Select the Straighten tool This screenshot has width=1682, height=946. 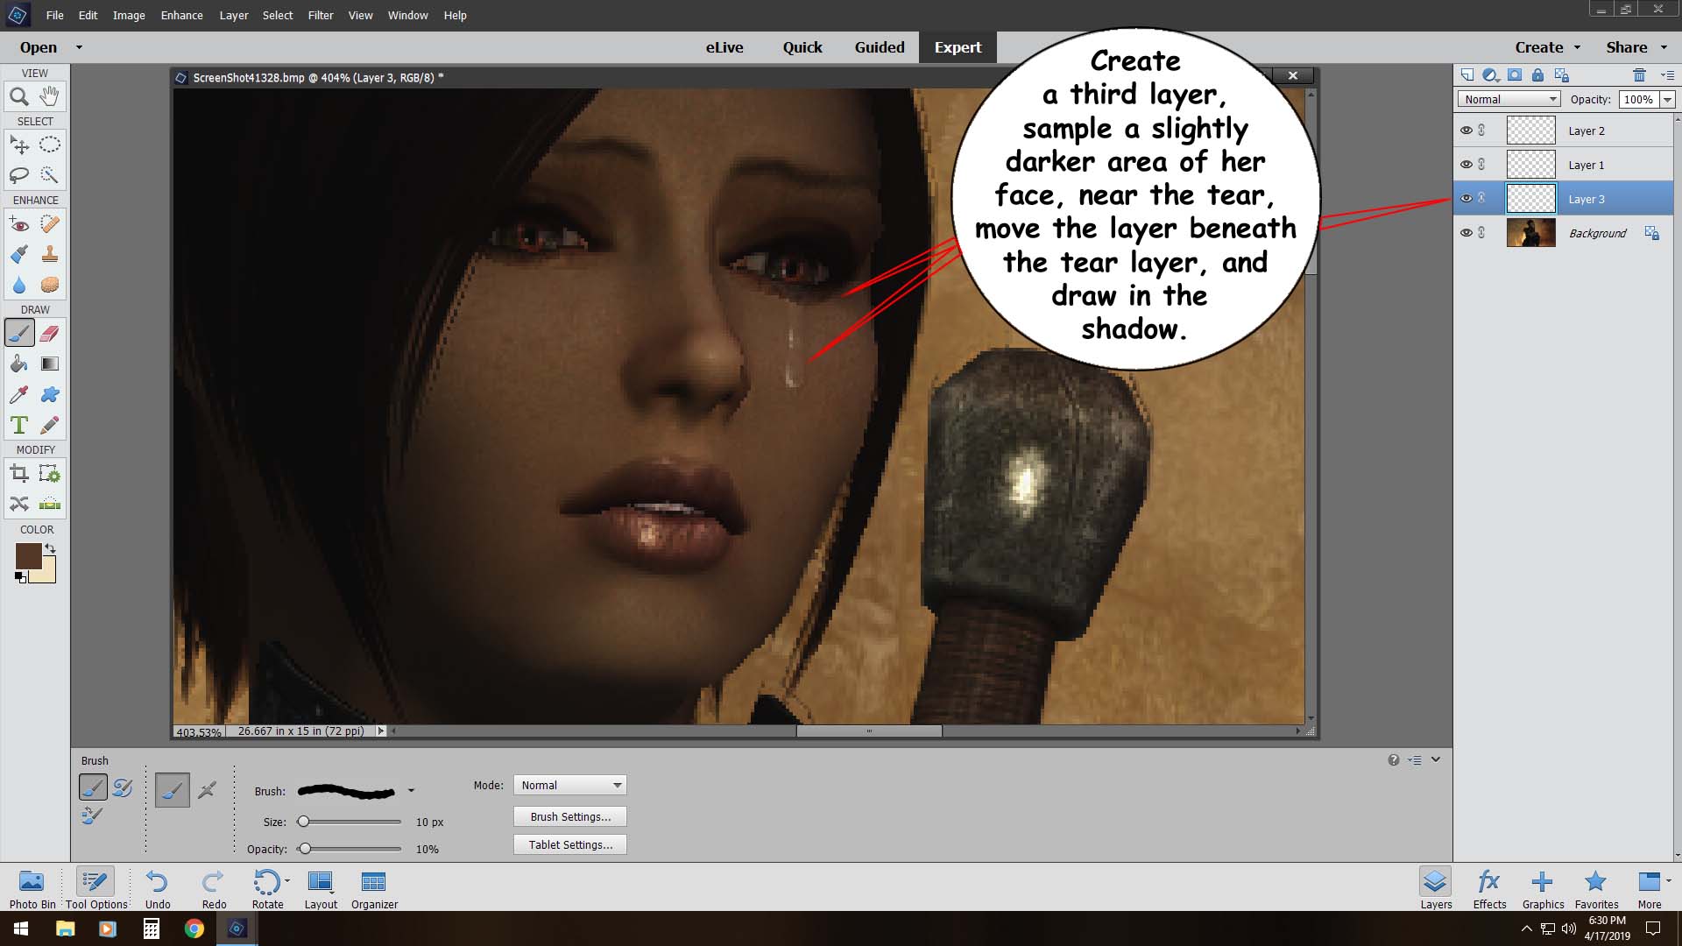50,504
